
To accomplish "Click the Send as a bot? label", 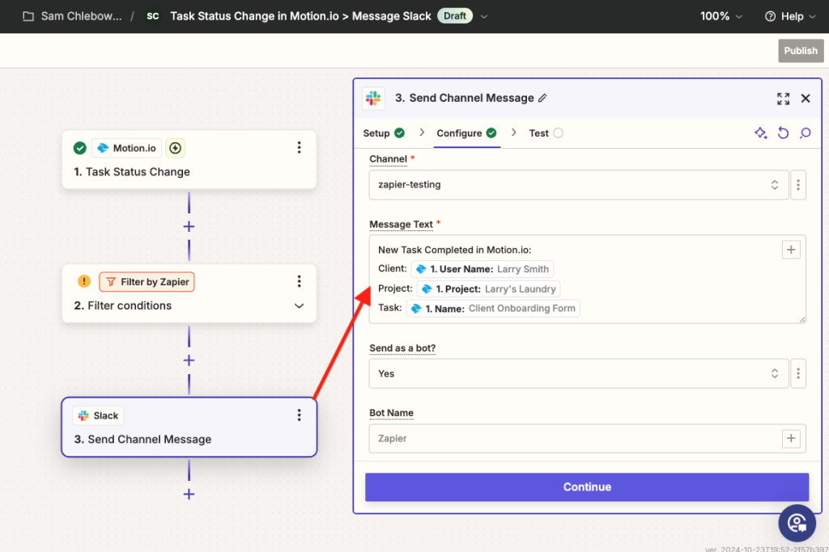I will click(402, 348).
